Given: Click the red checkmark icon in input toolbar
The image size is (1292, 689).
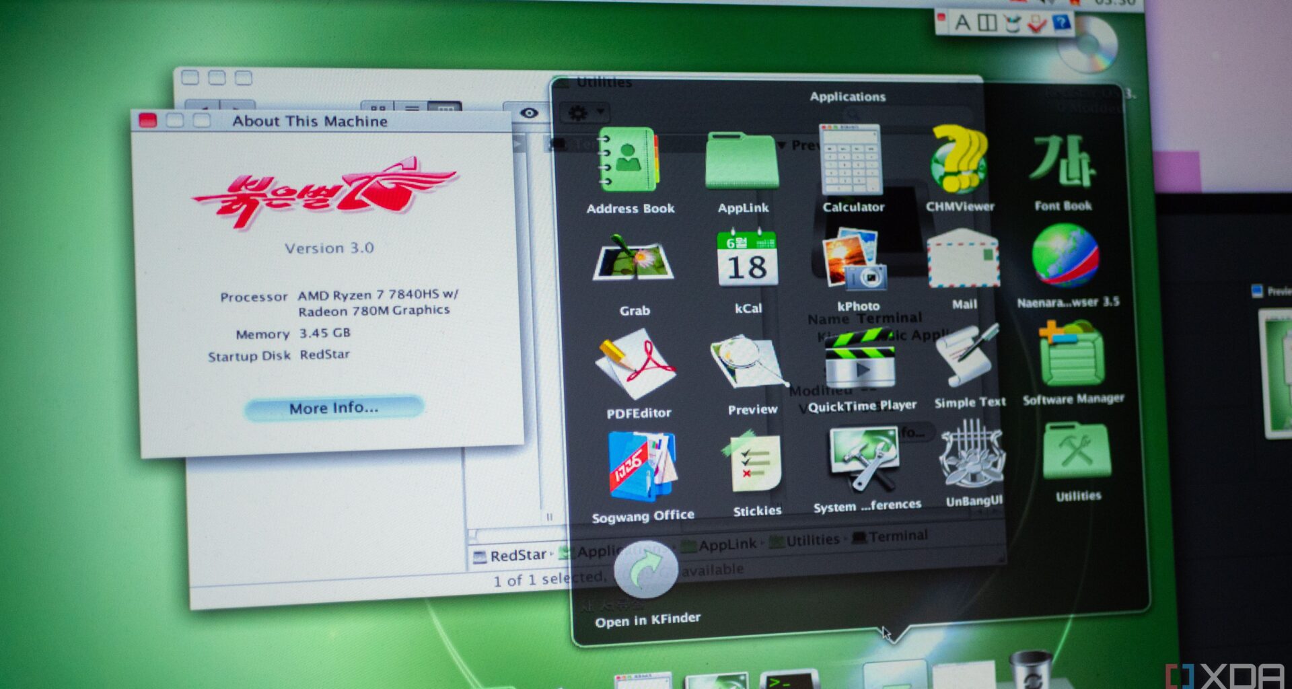Looking at the screenshot, I should pyautogui.click(x=1036, y=24).
